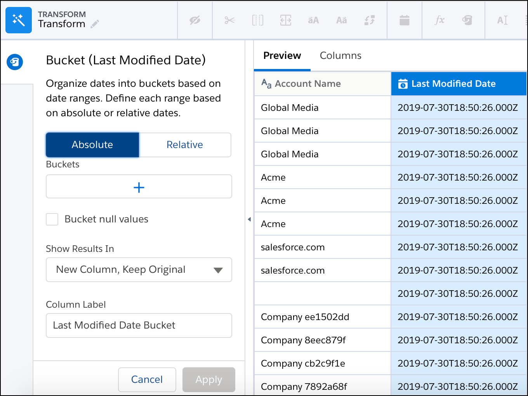Switch to the Columns tab

click(340, 55)
